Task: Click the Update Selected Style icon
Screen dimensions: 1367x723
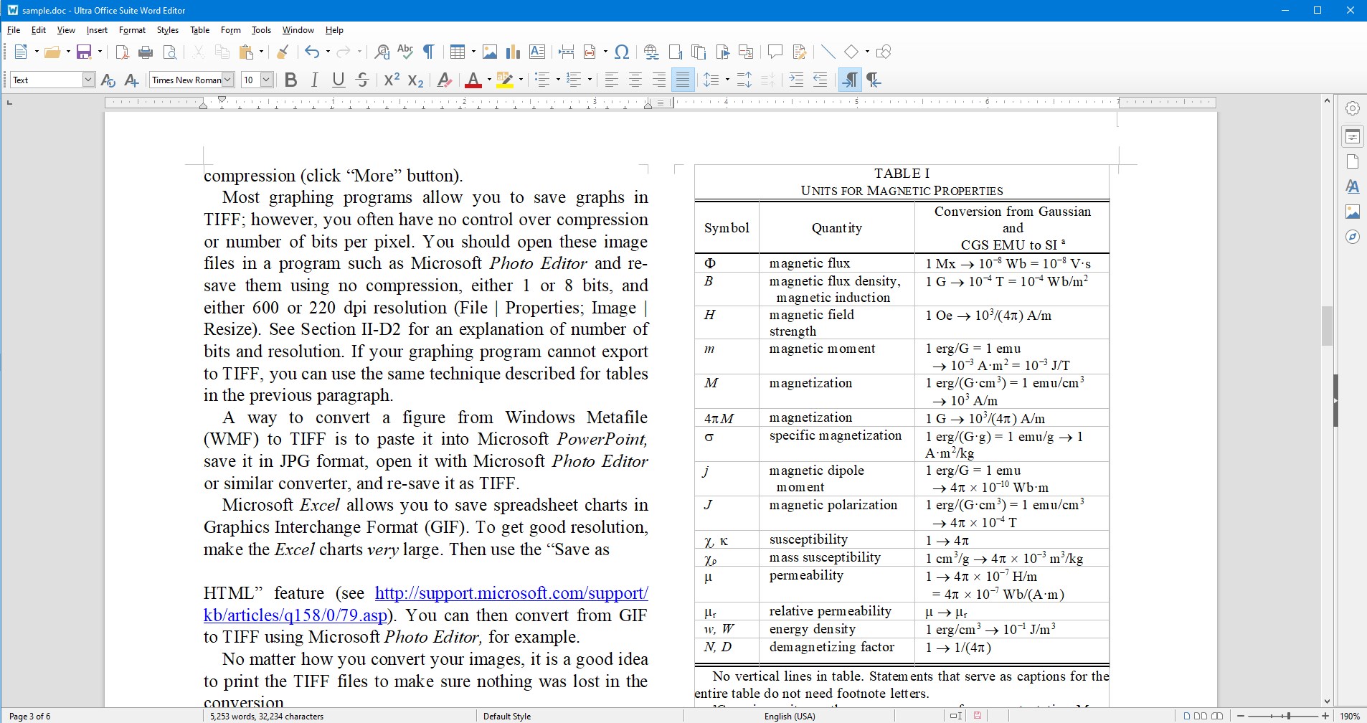Action: pyautogui.click(x=108, y=80)
